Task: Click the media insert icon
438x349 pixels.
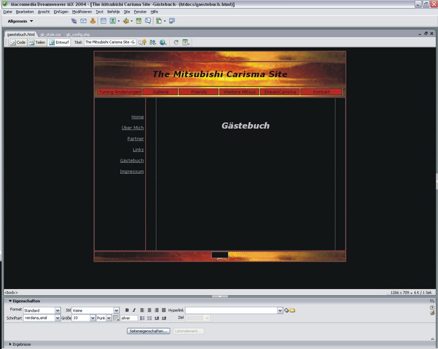Action: coord(126,21)
